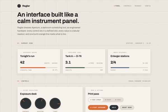Screen dimensions: 168x112
Task: Click the Tonight's run card title
Action: click(27, 56)
